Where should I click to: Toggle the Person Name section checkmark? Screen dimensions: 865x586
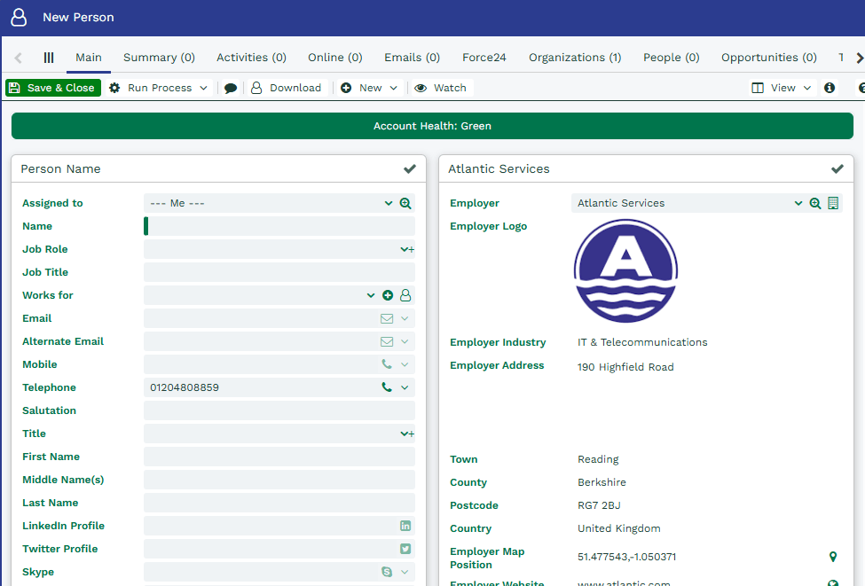coord(409,168)
